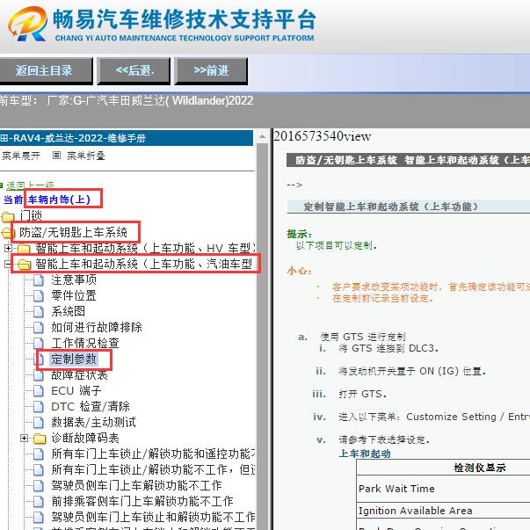Open 注意事项 document
Viewport: 530px width, 530px height.
pos(74,280)
